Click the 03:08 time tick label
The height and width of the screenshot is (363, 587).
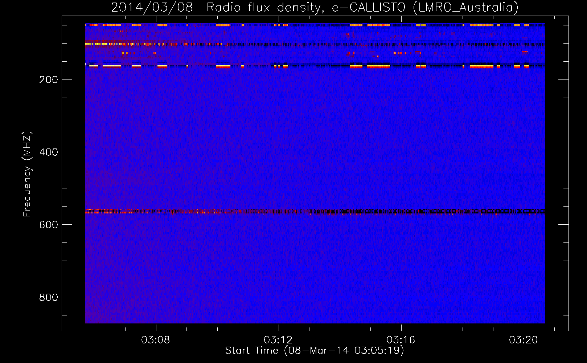point(156,340)
